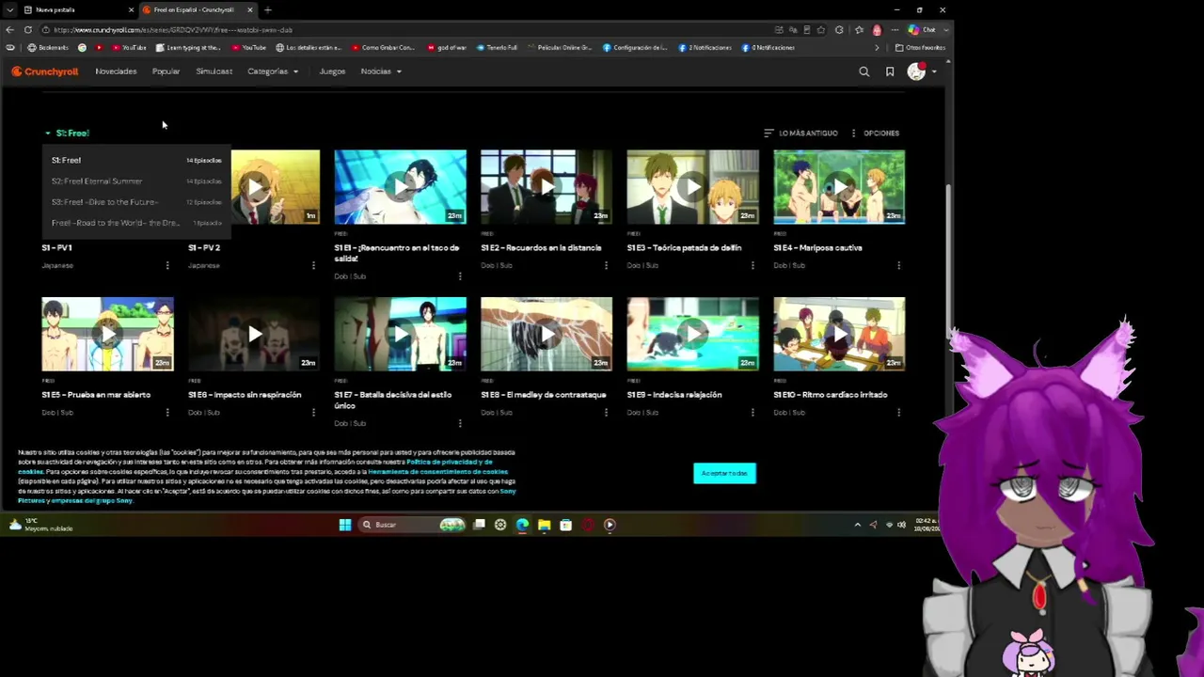Open more options for S1 E7

[460, 423]
